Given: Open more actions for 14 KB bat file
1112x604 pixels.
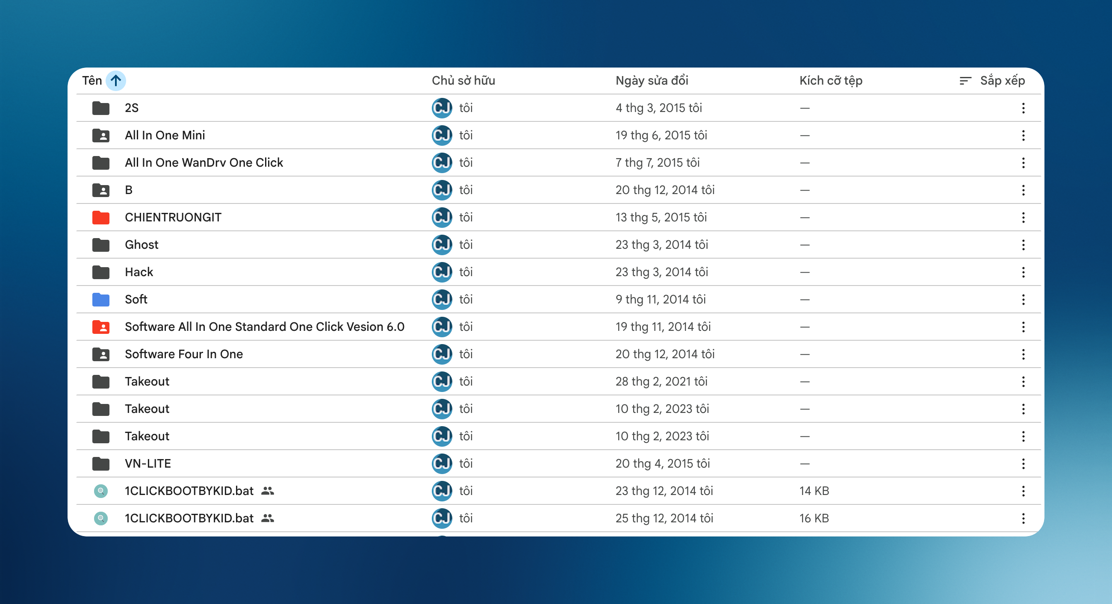Looking at the screenshot, I should tap(1023, 491).
